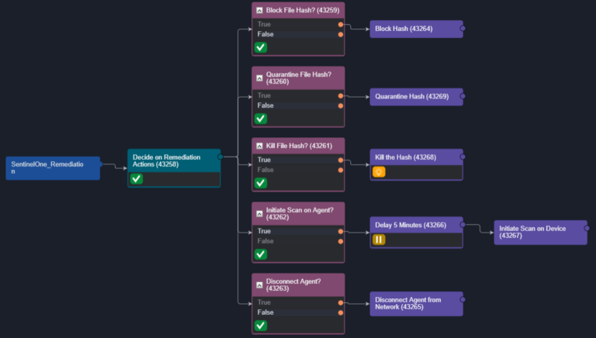Select the Block Hash (43264) action node
This screenshot has height=338, width=596.
[x=415, y=29]
